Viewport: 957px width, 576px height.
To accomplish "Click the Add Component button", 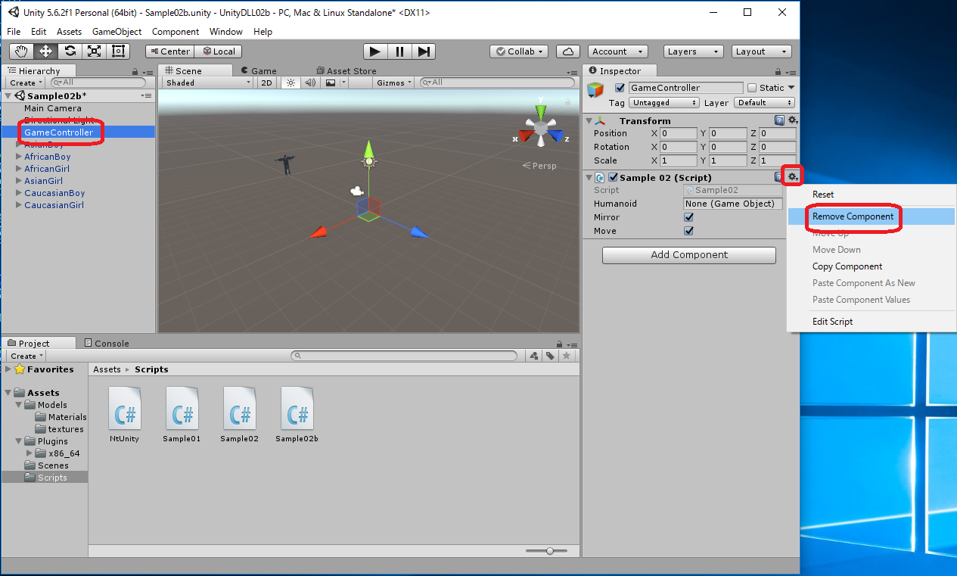I will tap(688, 255).
